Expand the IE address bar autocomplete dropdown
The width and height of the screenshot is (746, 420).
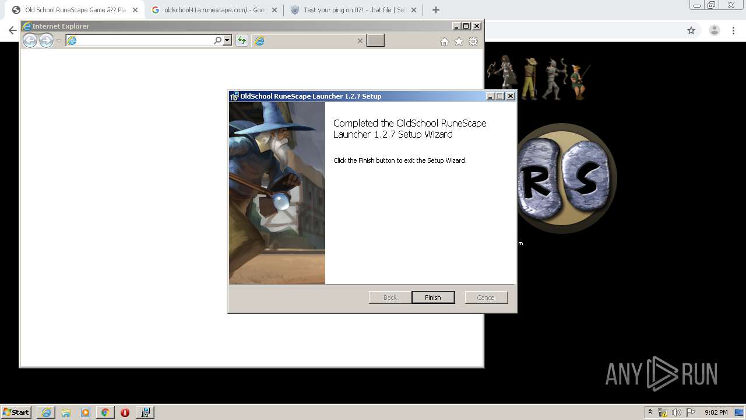(x=227, y=40)
